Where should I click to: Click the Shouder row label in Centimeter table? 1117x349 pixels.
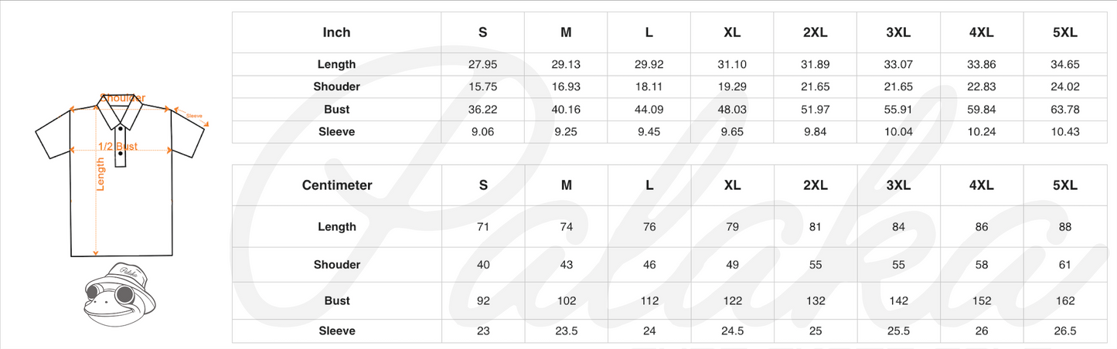point(336,265)
